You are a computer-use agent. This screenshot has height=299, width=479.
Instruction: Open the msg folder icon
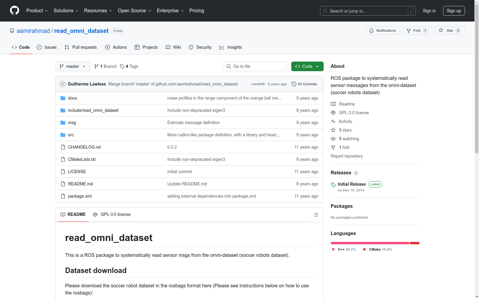[63, 123]
